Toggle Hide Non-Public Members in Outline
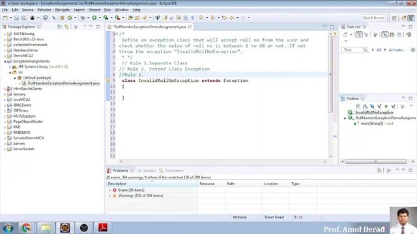The image size is (417, 234). point(386,107)
